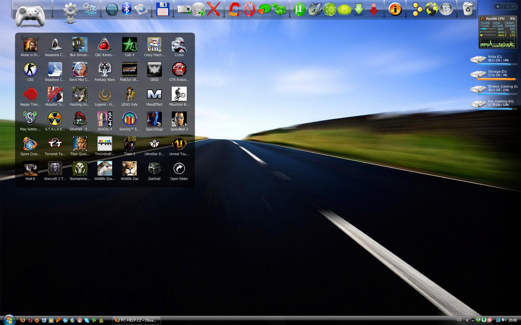Open the CS language selector
Viewport: 521px width, 325px height.
[x=459, y=320]
